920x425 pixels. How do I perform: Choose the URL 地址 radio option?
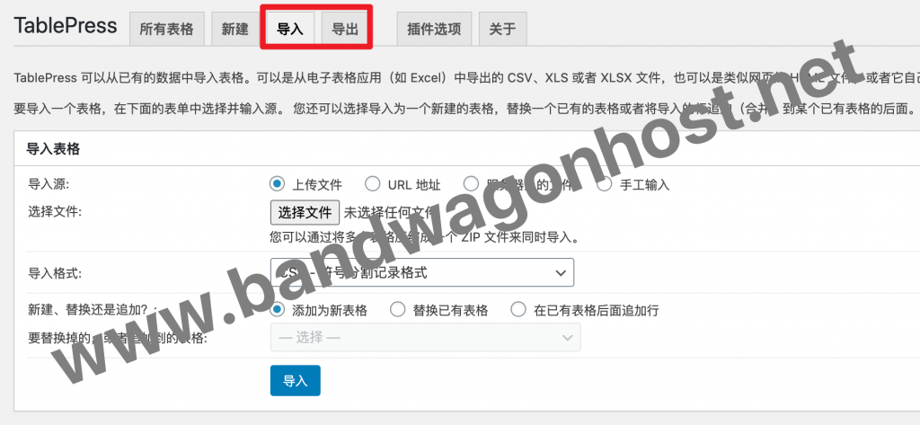point(373,184)
